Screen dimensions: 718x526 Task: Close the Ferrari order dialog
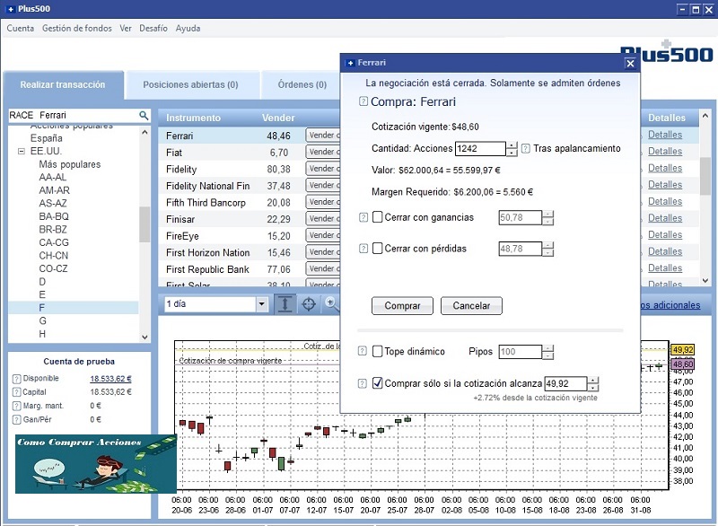[631, 64]
